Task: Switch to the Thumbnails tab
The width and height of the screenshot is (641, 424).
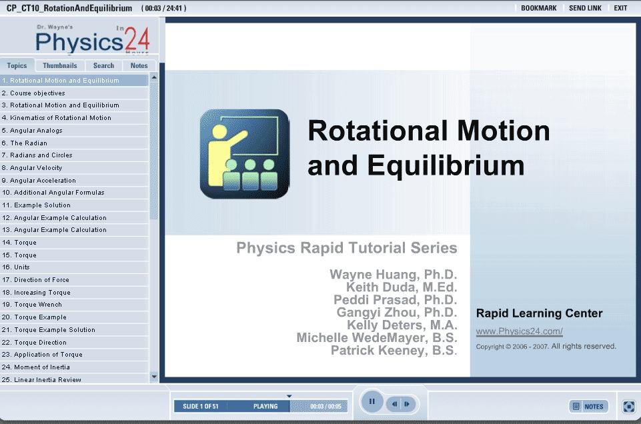Action: click(60, 66)
